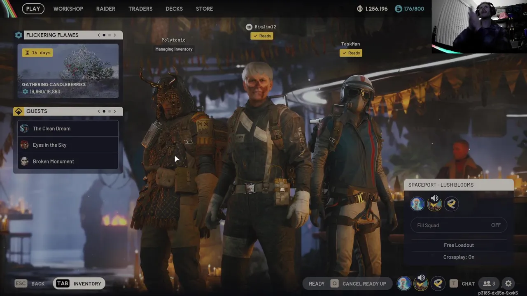
Task: Click speaking squad avatar in bottom bar
Action: pyautogui.click(x=421, y=283)
